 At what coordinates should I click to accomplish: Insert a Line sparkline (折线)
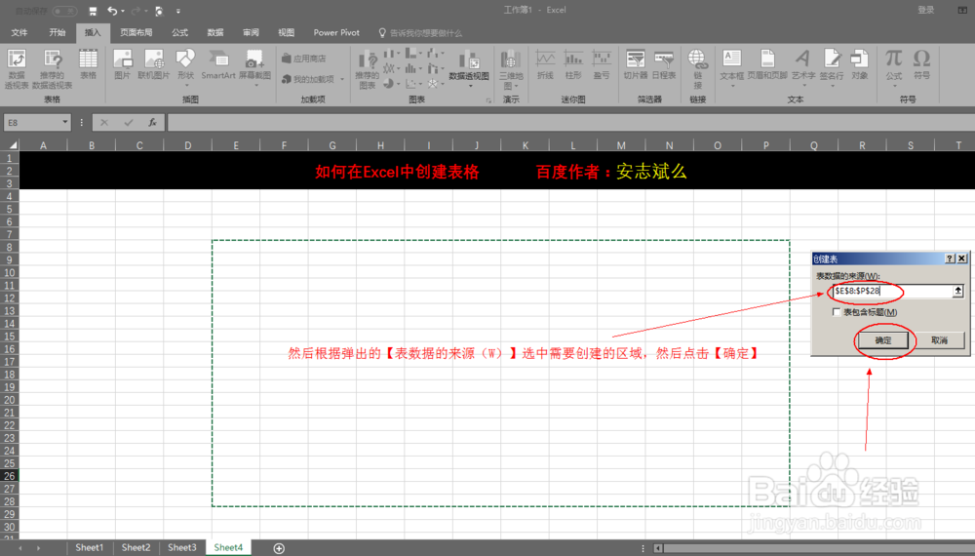(545, 64)
